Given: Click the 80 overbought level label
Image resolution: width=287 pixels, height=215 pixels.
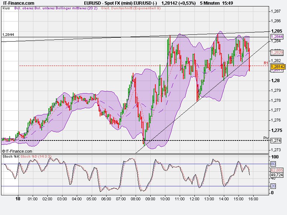Looking at the screenshot, I should coord(273,164).
